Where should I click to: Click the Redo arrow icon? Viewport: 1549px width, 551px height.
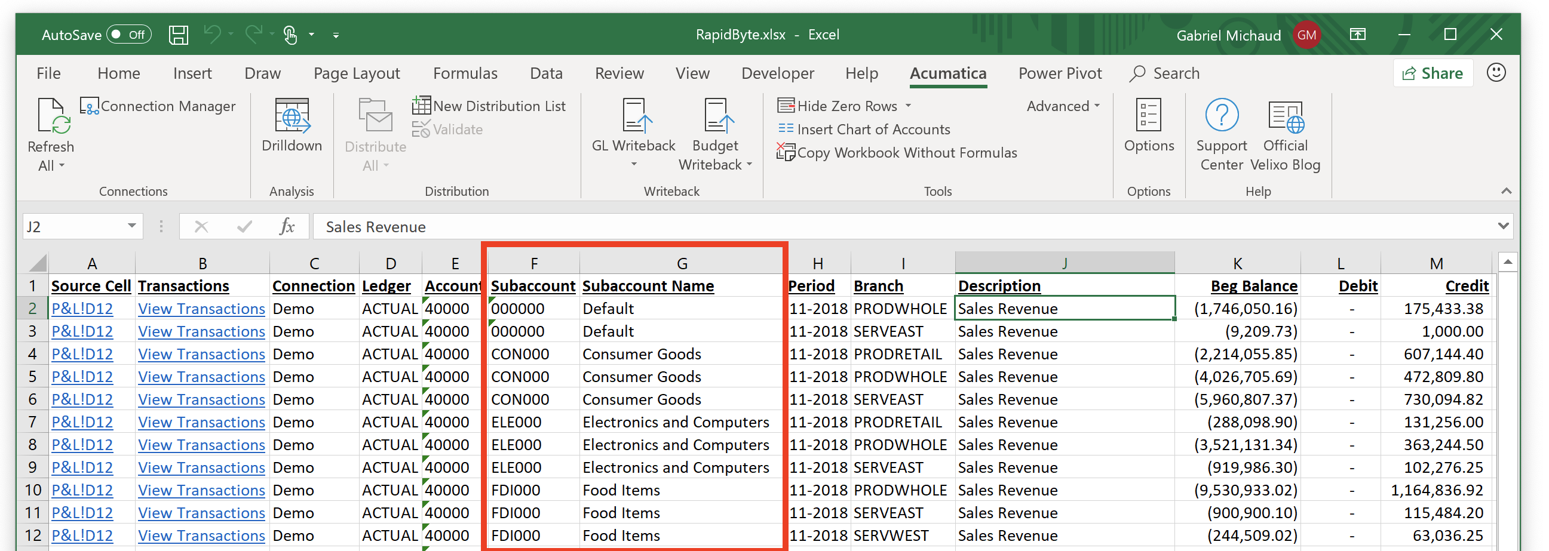tap(254, 34)
